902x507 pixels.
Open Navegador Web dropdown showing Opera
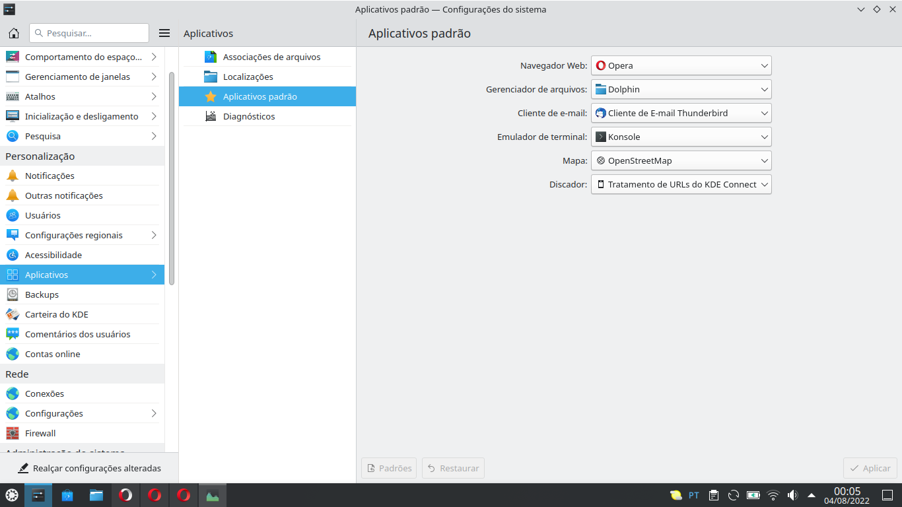coord(681,65)
